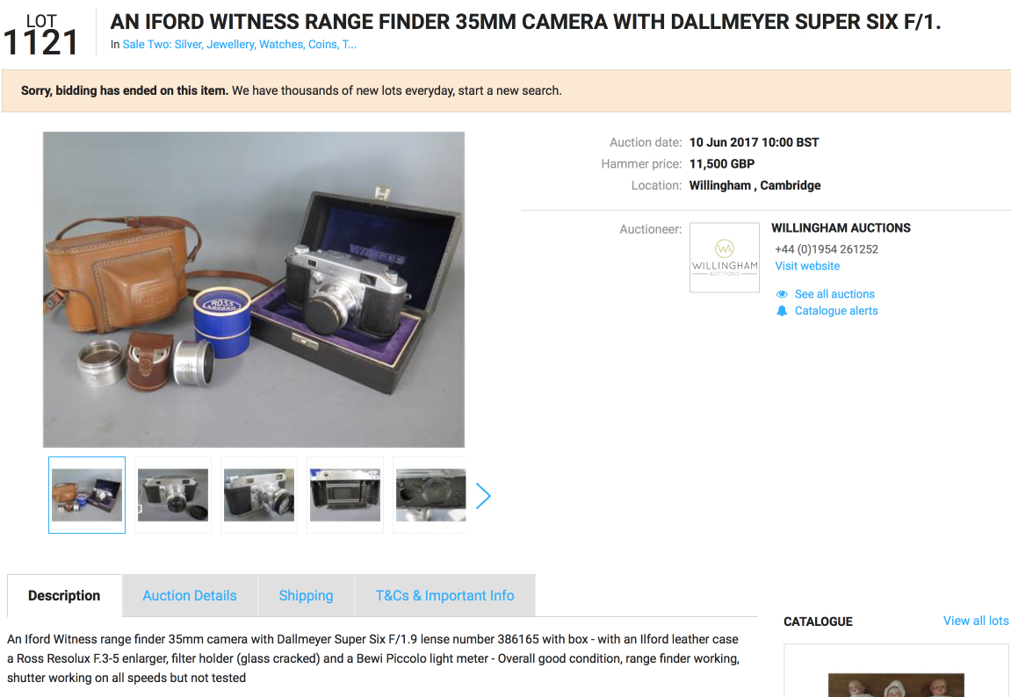Switch to the Auction Details tab
The height and width of the screenshot is (697, 1011).
(x=190, y=596)
